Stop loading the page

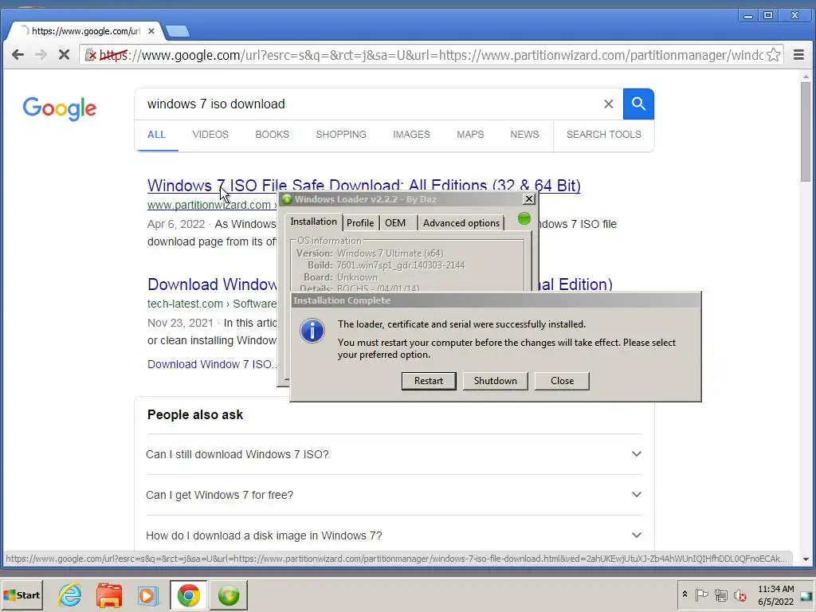(x=64, y=55)
